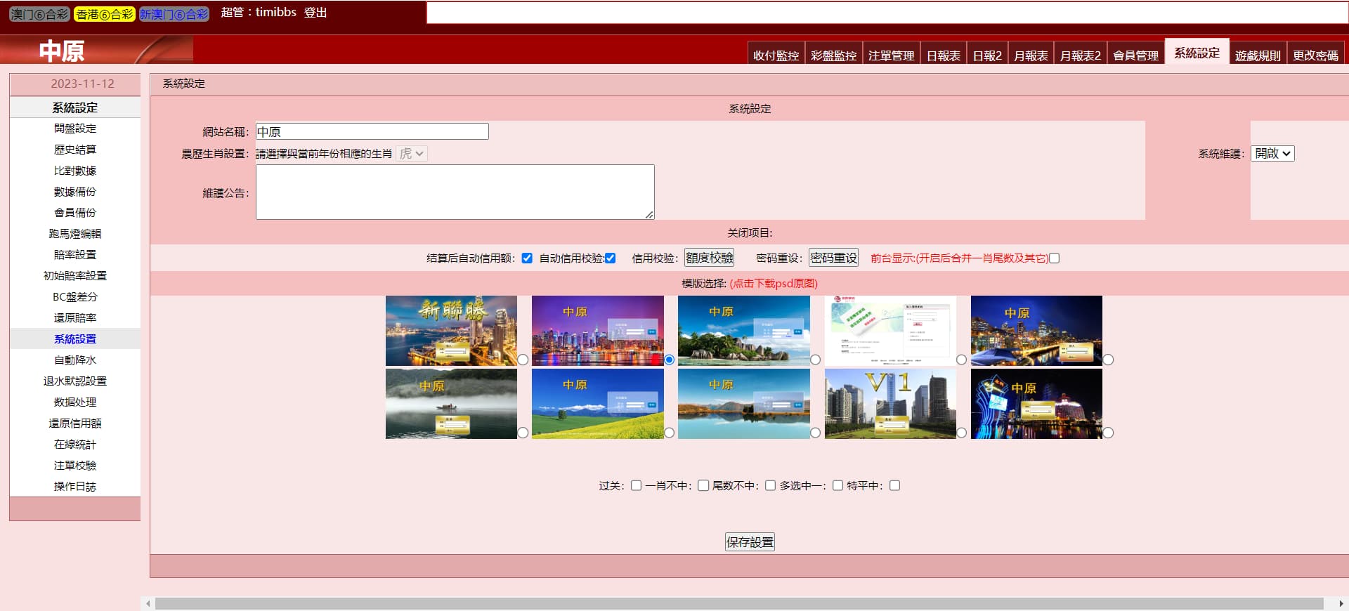This screenshot has width=1349, height=611.
Task: Choose the green meadow template thumbnail
Action: (597, 404)
